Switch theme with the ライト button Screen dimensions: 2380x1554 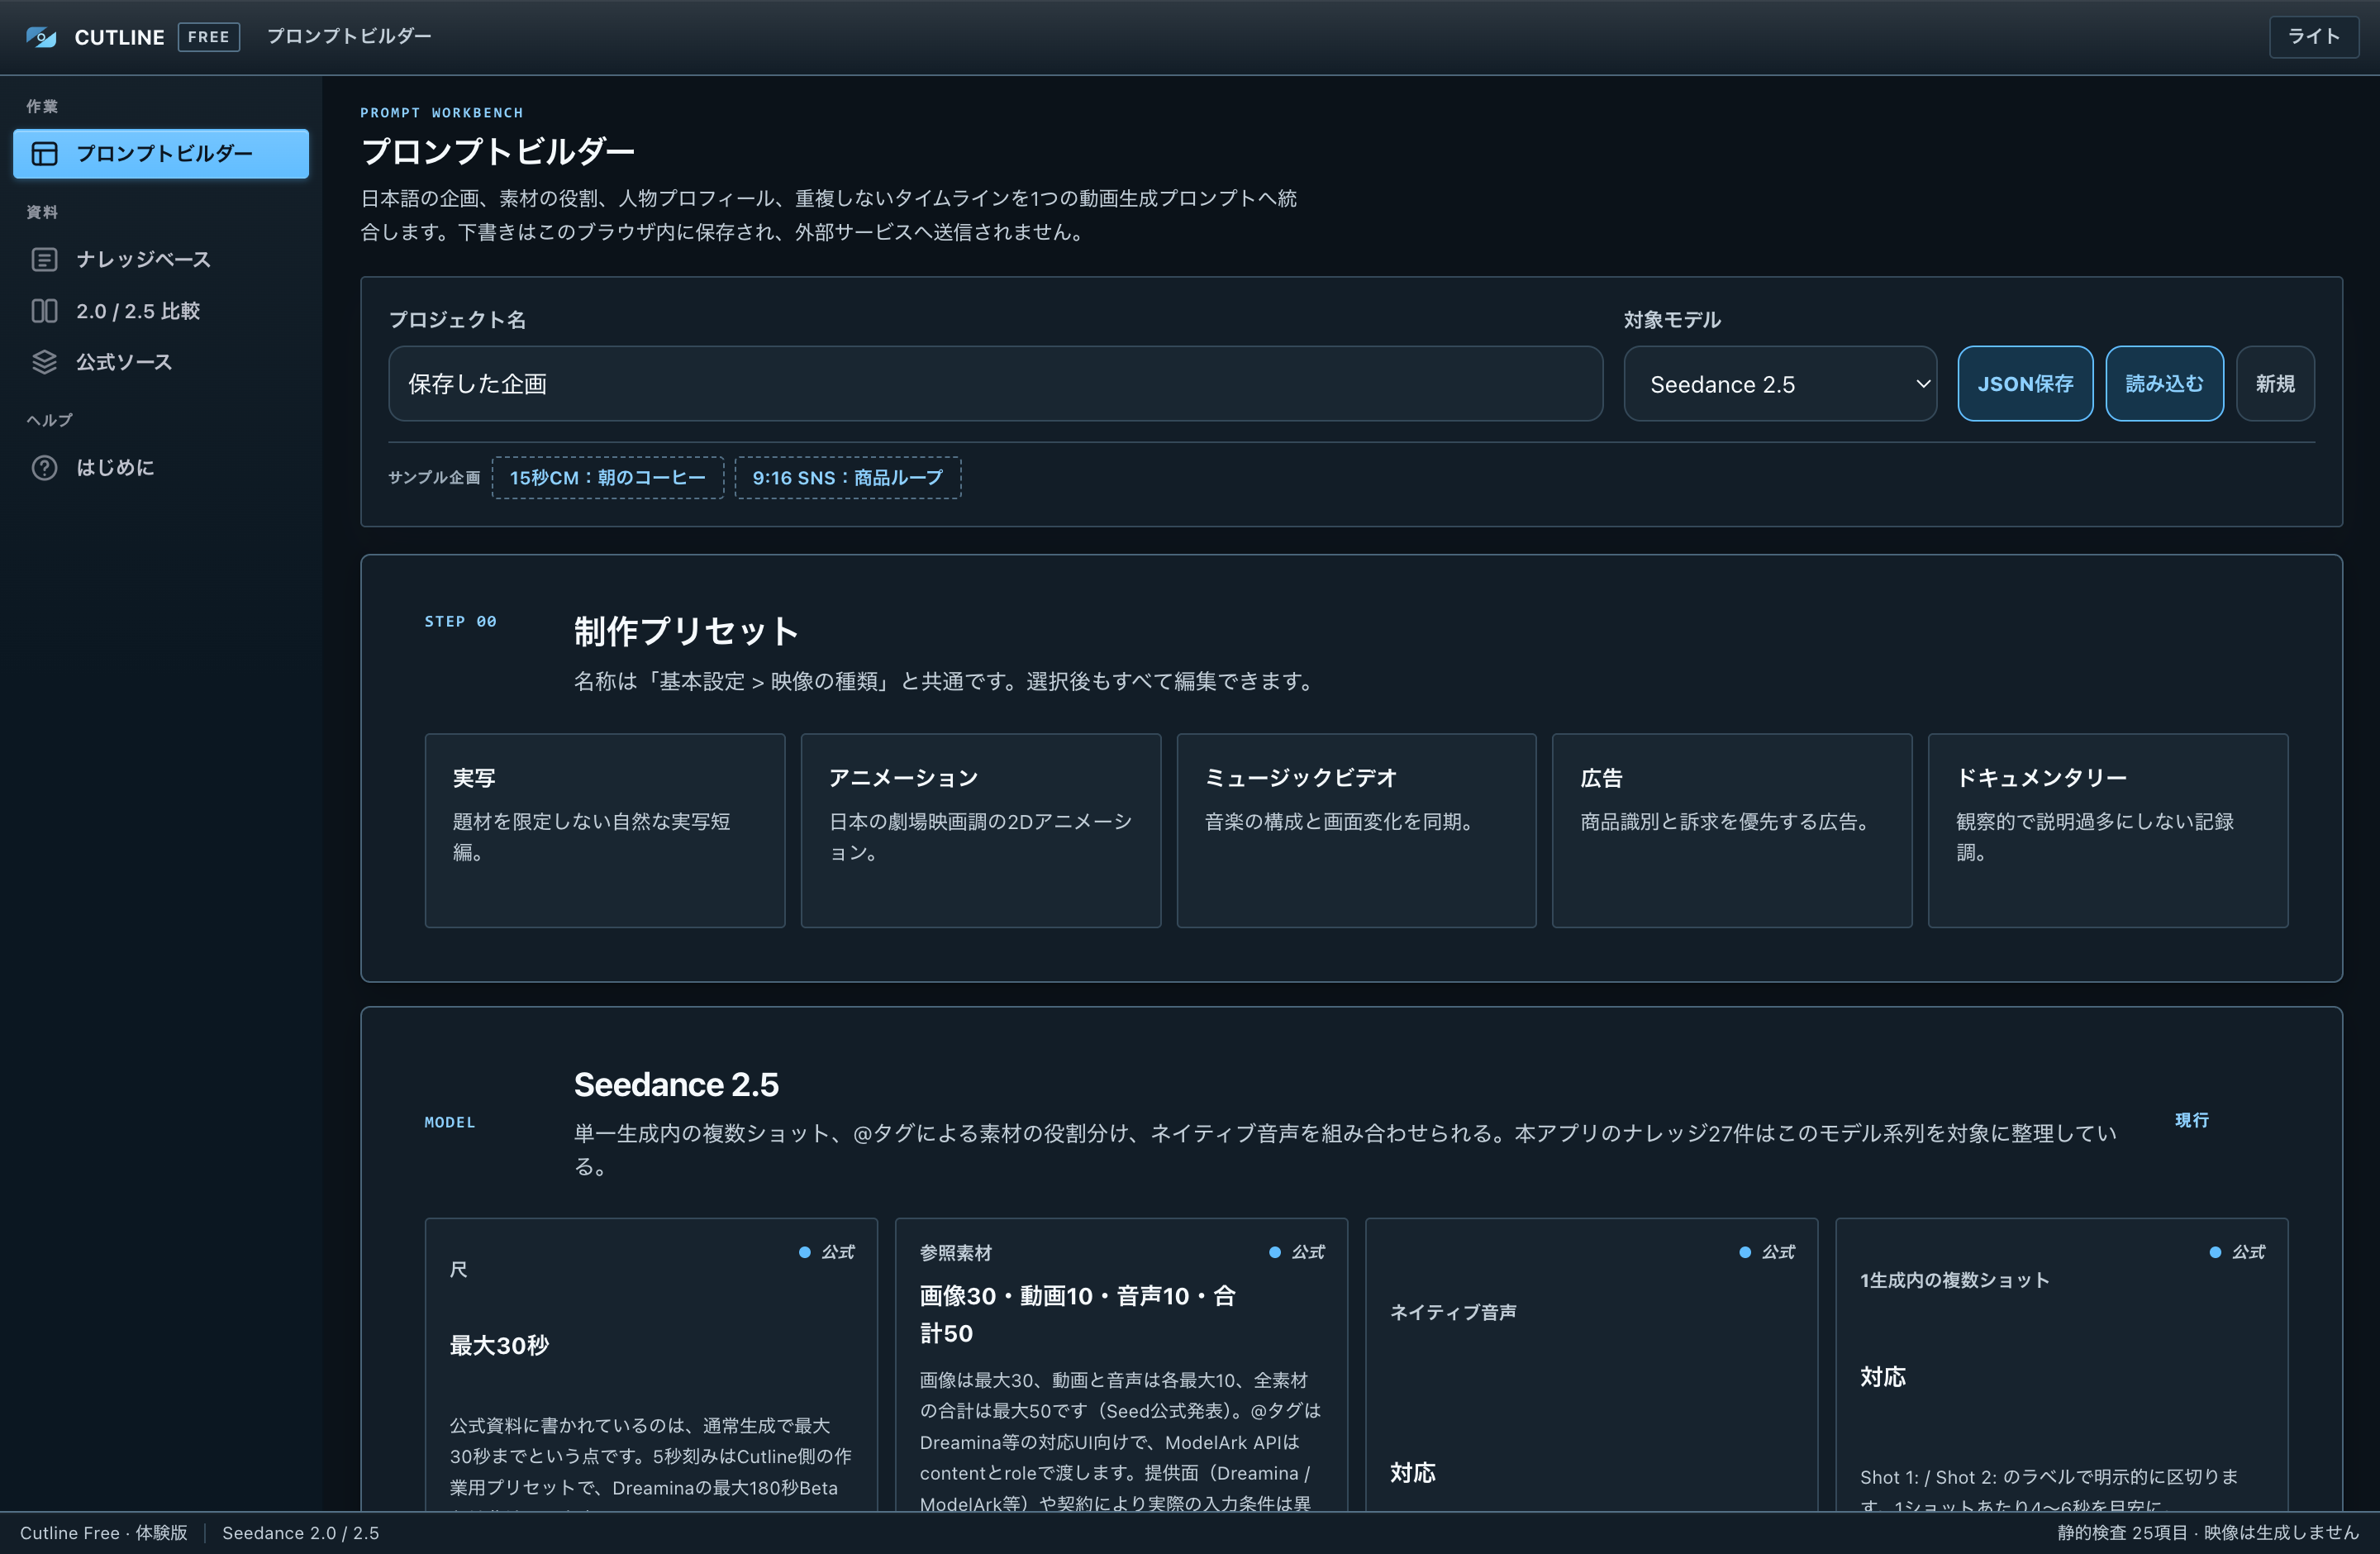[2313, 37]
